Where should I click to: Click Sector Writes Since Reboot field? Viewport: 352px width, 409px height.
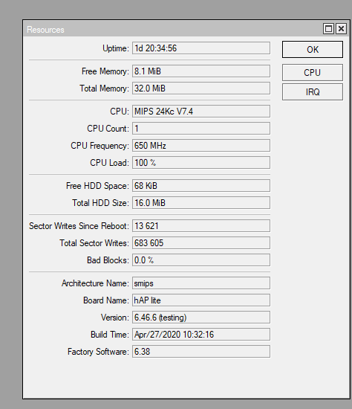click(x=201, y=225)
